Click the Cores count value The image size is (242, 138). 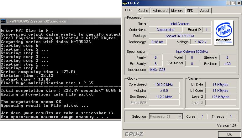click(203, 116)
